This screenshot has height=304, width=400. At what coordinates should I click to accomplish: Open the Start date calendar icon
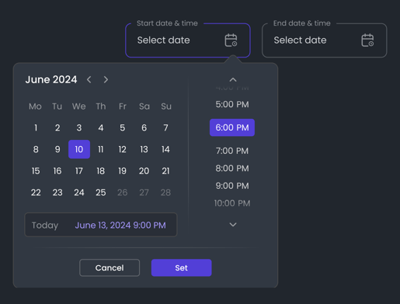tap(231, 40)
